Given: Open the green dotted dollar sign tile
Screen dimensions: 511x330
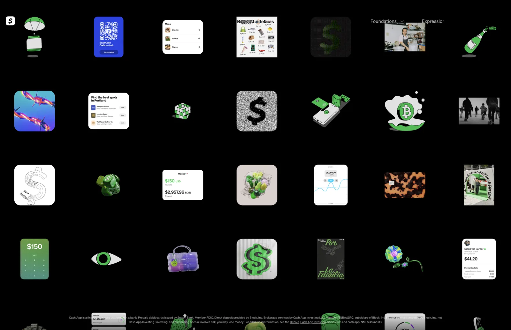Looking at the screenshot, I should (331, 37).
